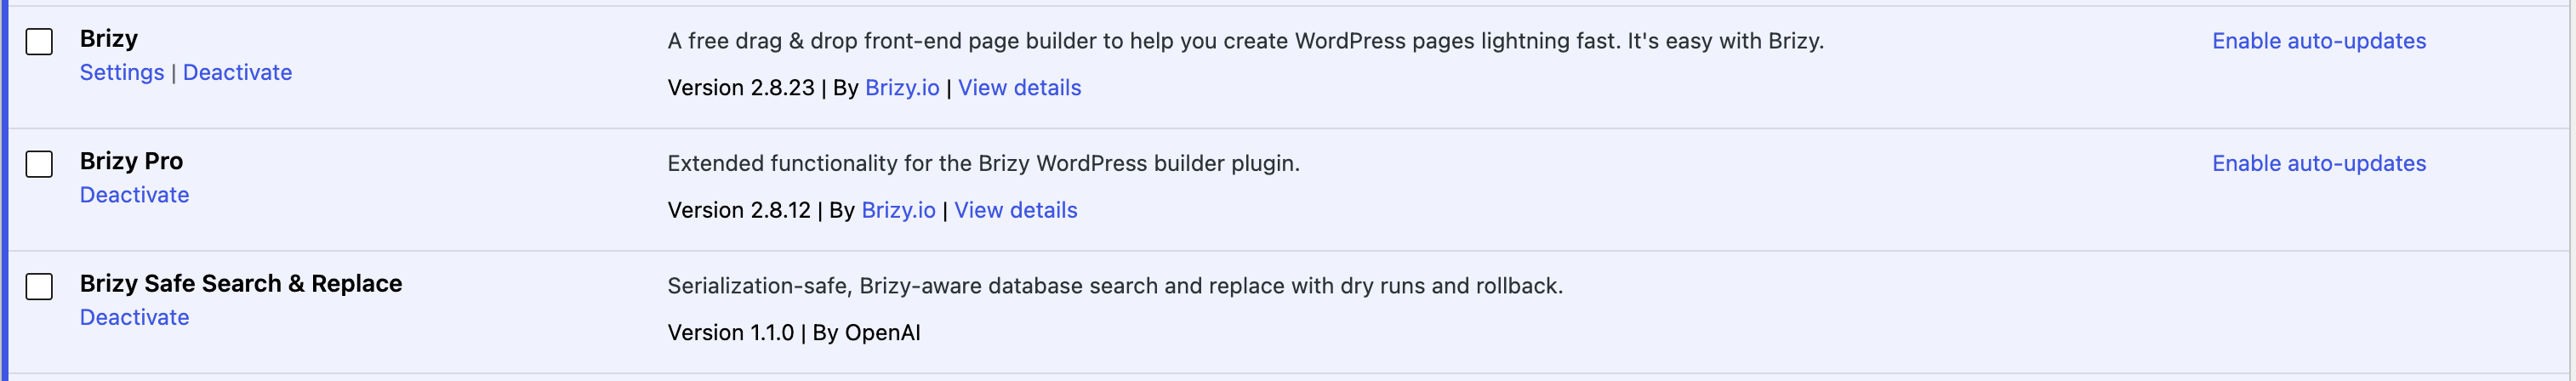Deactivate the Brizy plugin

click(x=237, y=73)
